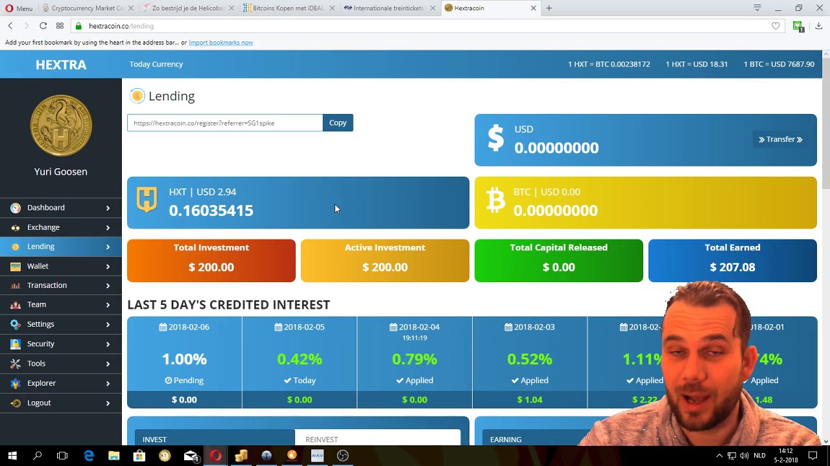The image size is (830, 466).
Task: Open the Dashboard sidebar icon
Action: [16, 208]
